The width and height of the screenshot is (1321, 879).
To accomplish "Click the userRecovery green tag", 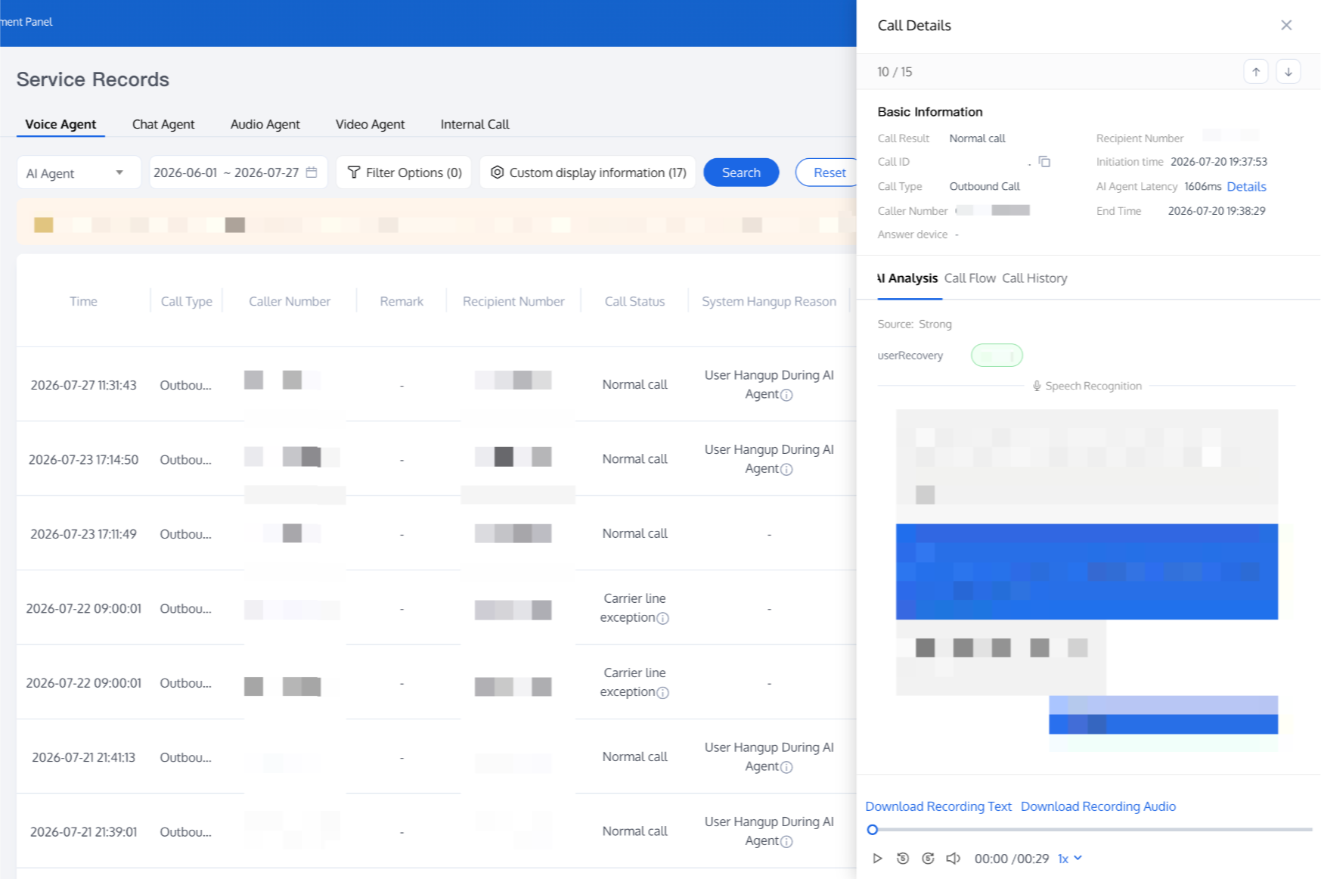I will click(997, 356).
